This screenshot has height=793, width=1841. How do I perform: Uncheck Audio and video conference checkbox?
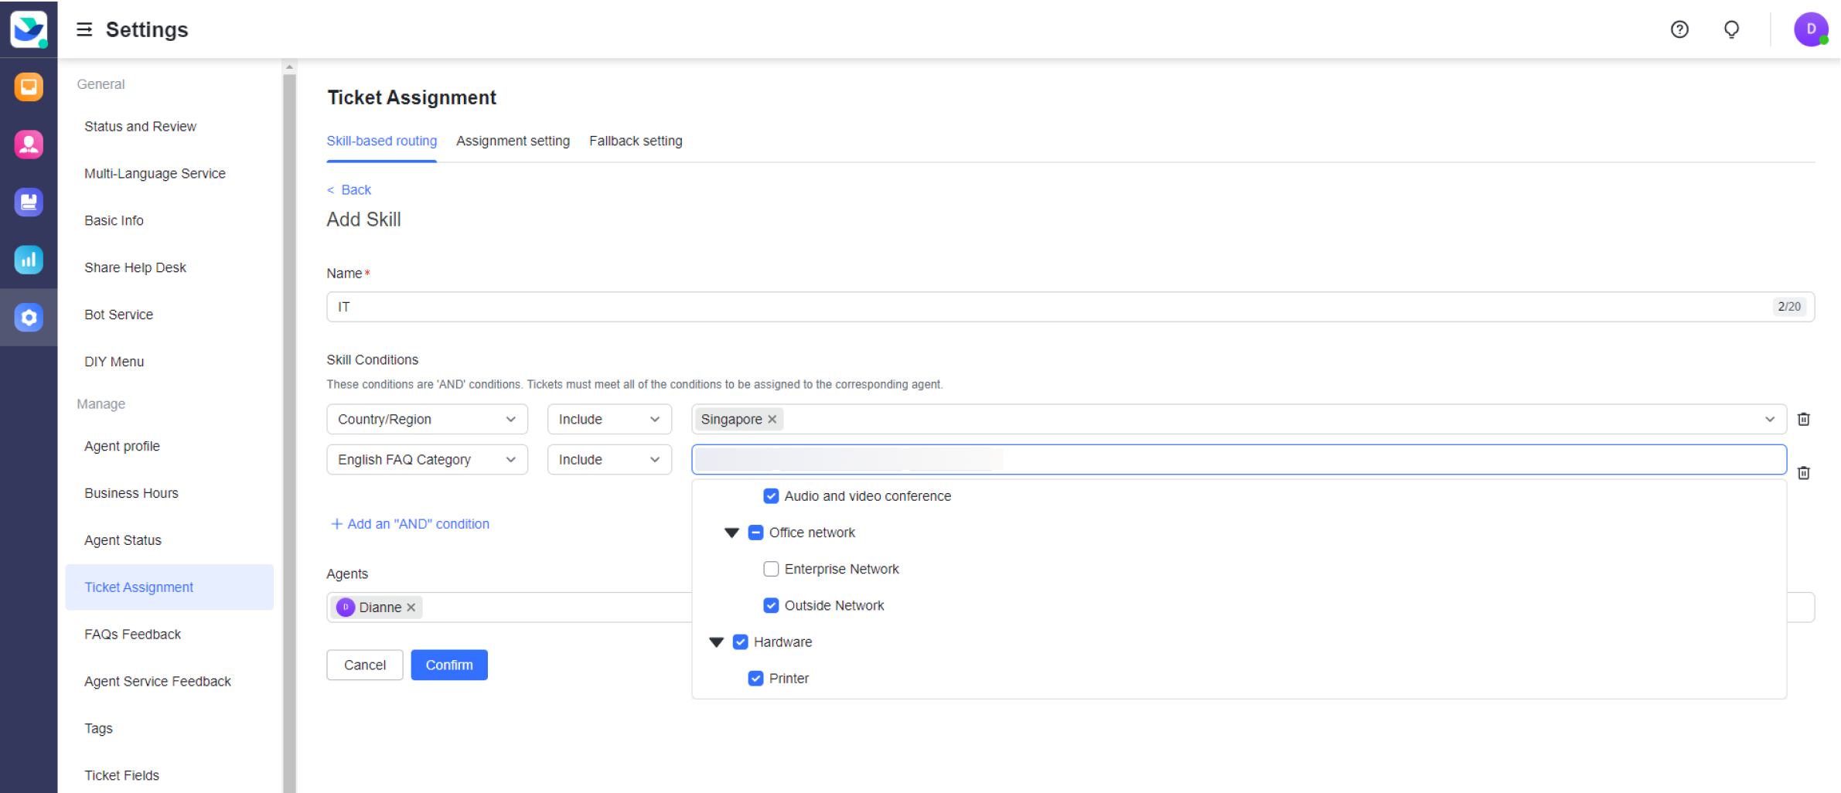click(x=771, y=496)
